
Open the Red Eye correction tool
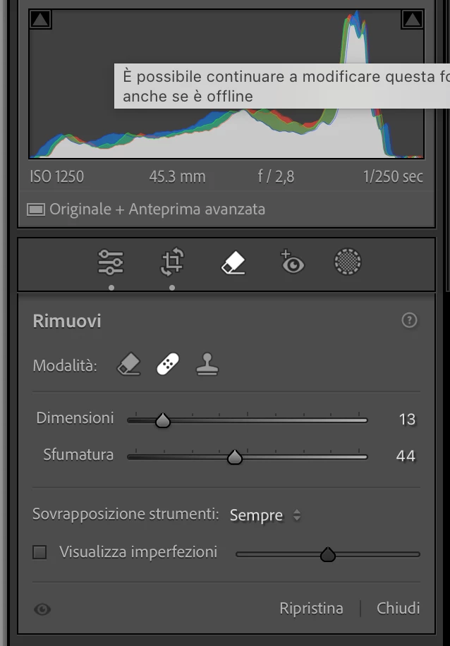click(292, 262)
